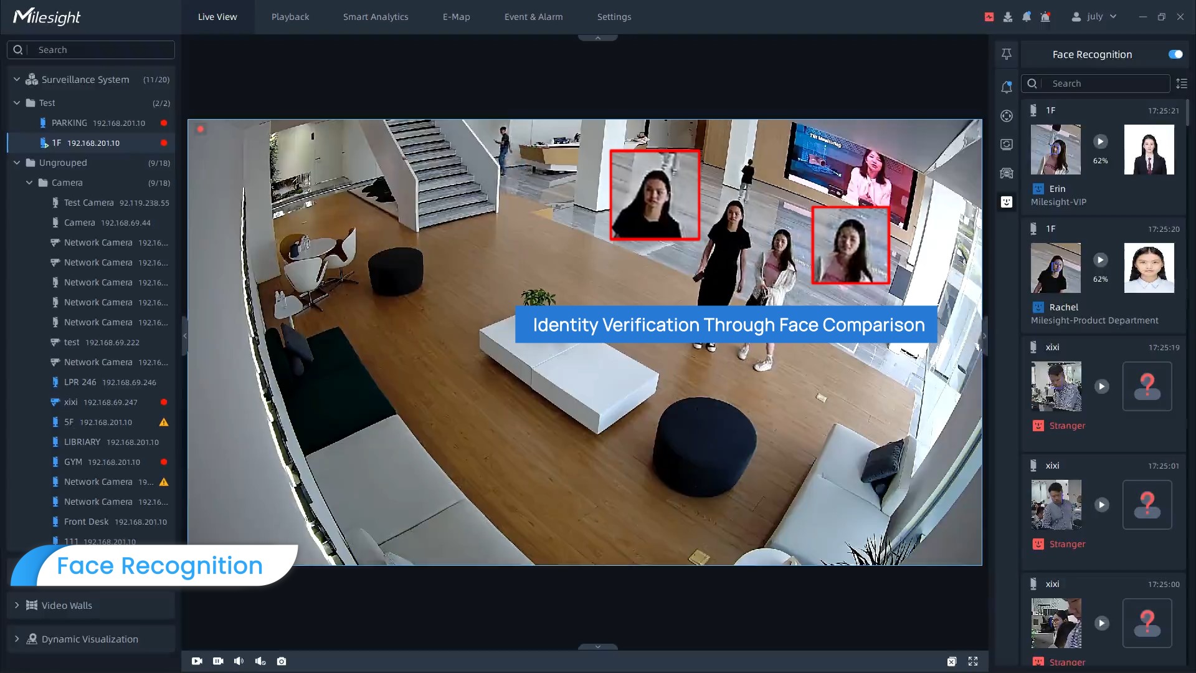Click the Stranger label at 17:25:19
The width and height of the screenshot is (1196, 673).
[1066, 426]
